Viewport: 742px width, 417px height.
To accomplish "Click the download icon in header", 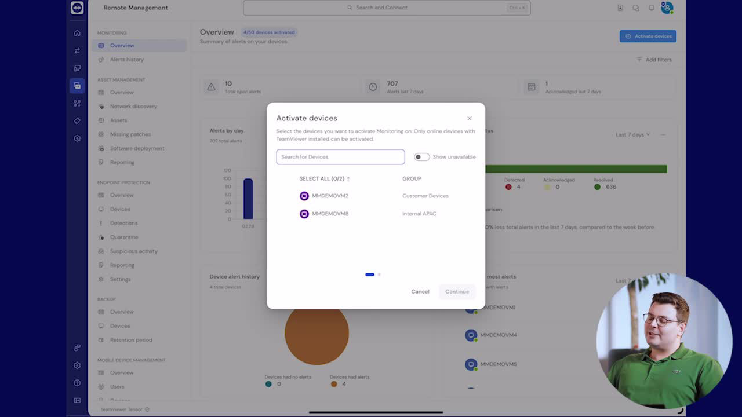I will click(x=620, y=8).
